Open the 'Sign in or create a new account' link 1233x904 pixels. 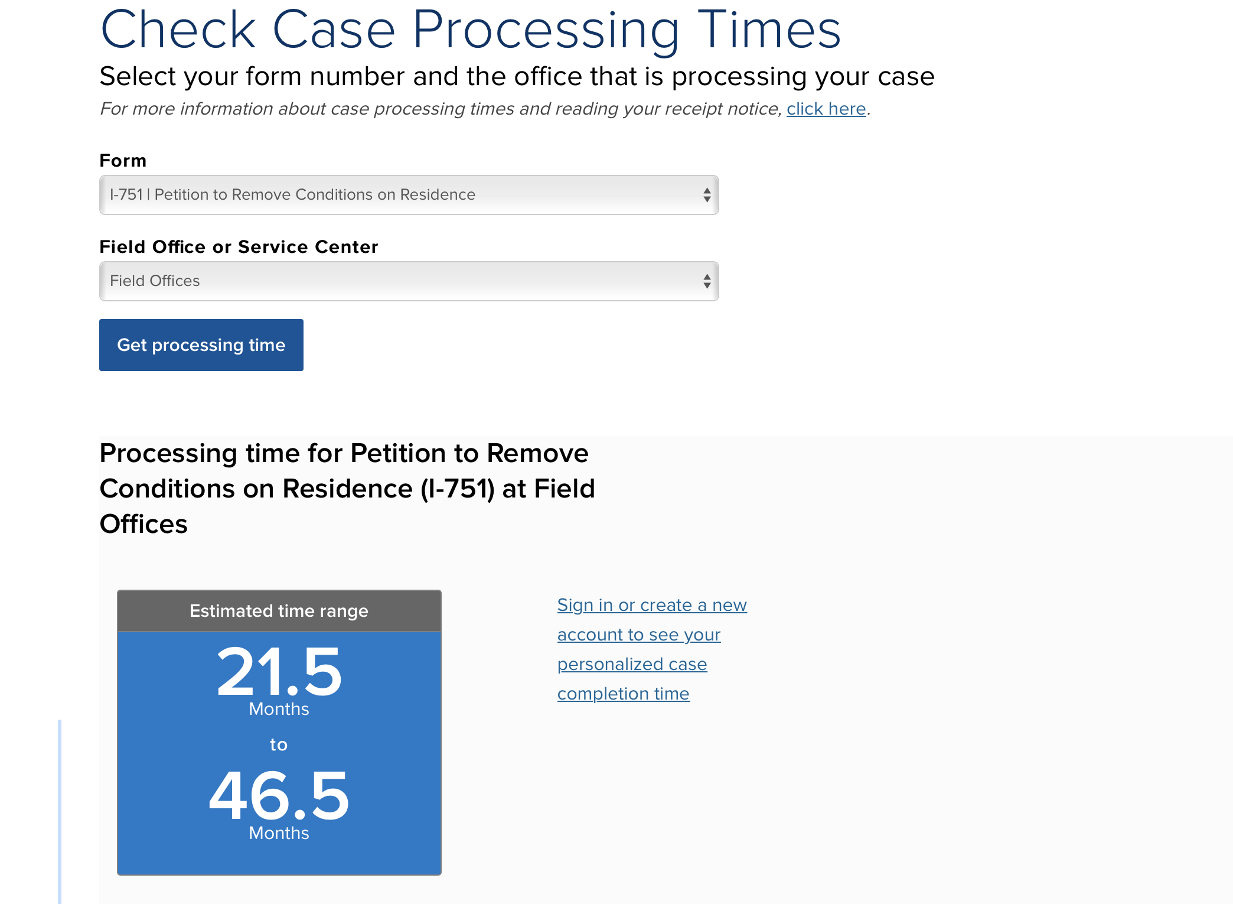(x=652, y=649)
